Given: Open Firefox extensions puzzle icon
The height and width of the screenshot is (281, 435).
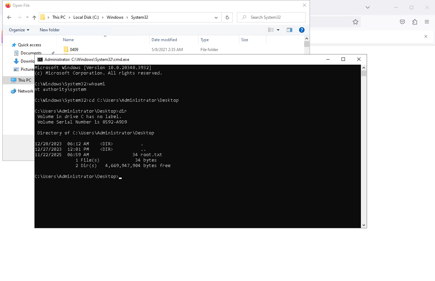Looking at the screenshot, I should coord(415,22).
